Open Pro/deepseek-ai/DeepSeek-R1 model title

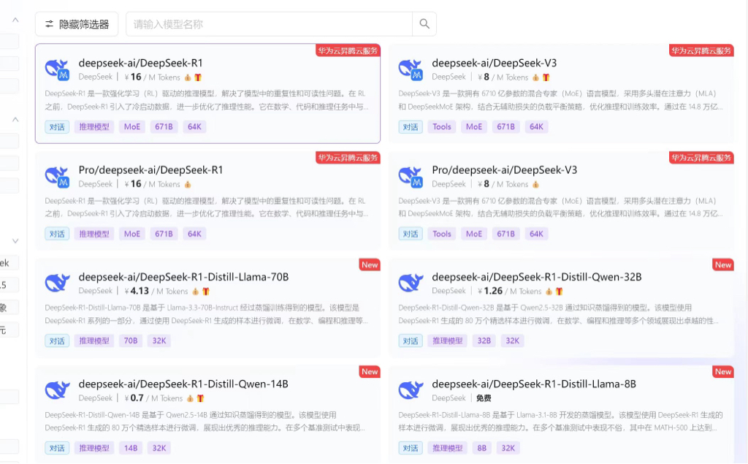pos(150,170)
